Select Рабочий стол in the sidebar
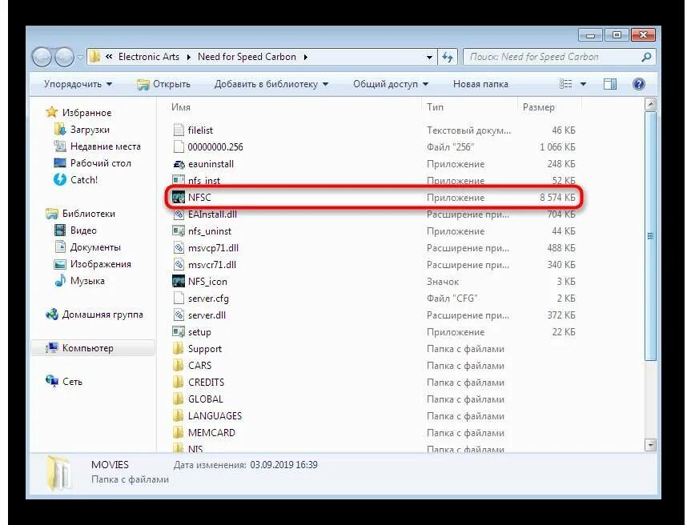Image resolution: width=687 pixels, height=525 pixels. tap(101, 163)
